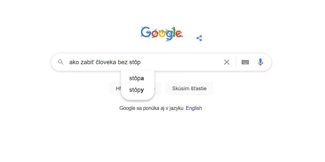Image resolution: width=325 pixels, height=162 pixels.
Task: Place cursor on the word "bez" in the query
Action: [x=123, y=62]
